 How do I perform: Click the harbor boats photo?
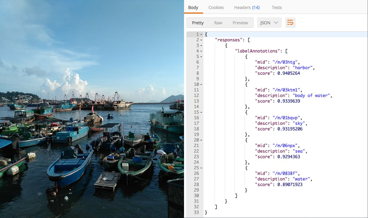pos(92,109)
